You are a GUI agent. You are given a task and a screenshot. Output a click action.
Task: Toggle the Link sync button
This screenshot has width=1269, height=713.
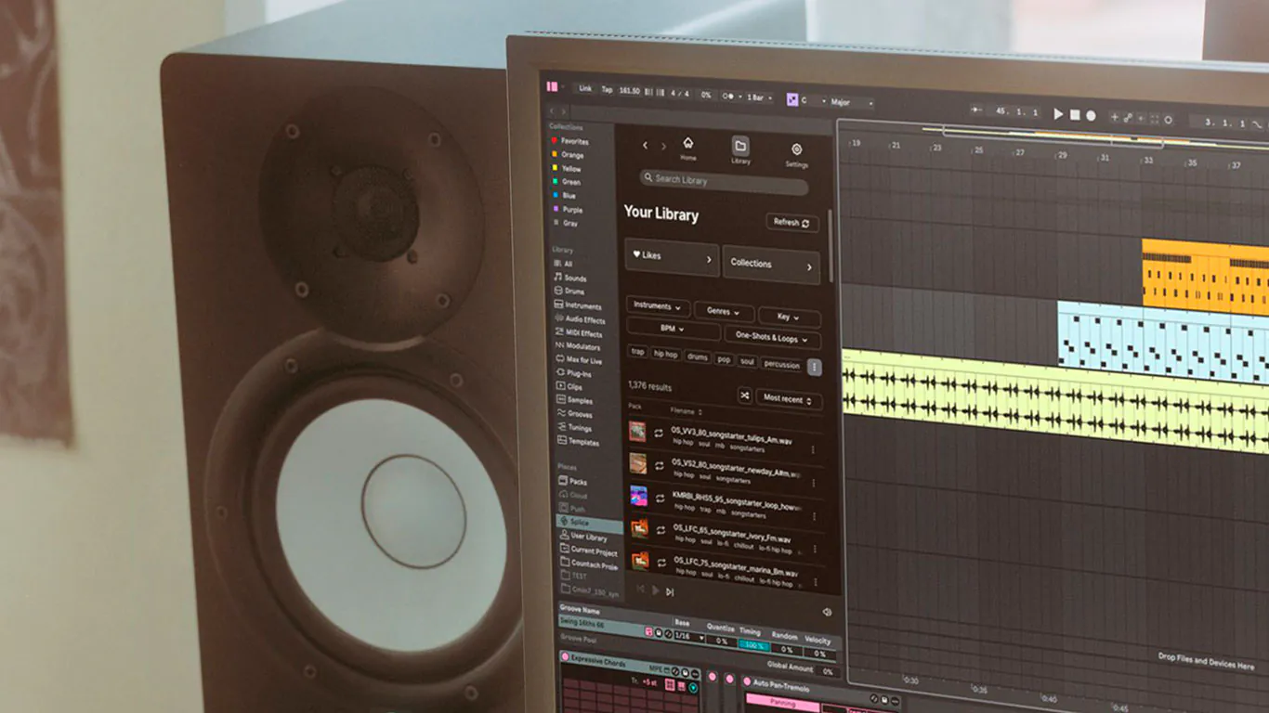pyautogui.click(x=584, y=89)
